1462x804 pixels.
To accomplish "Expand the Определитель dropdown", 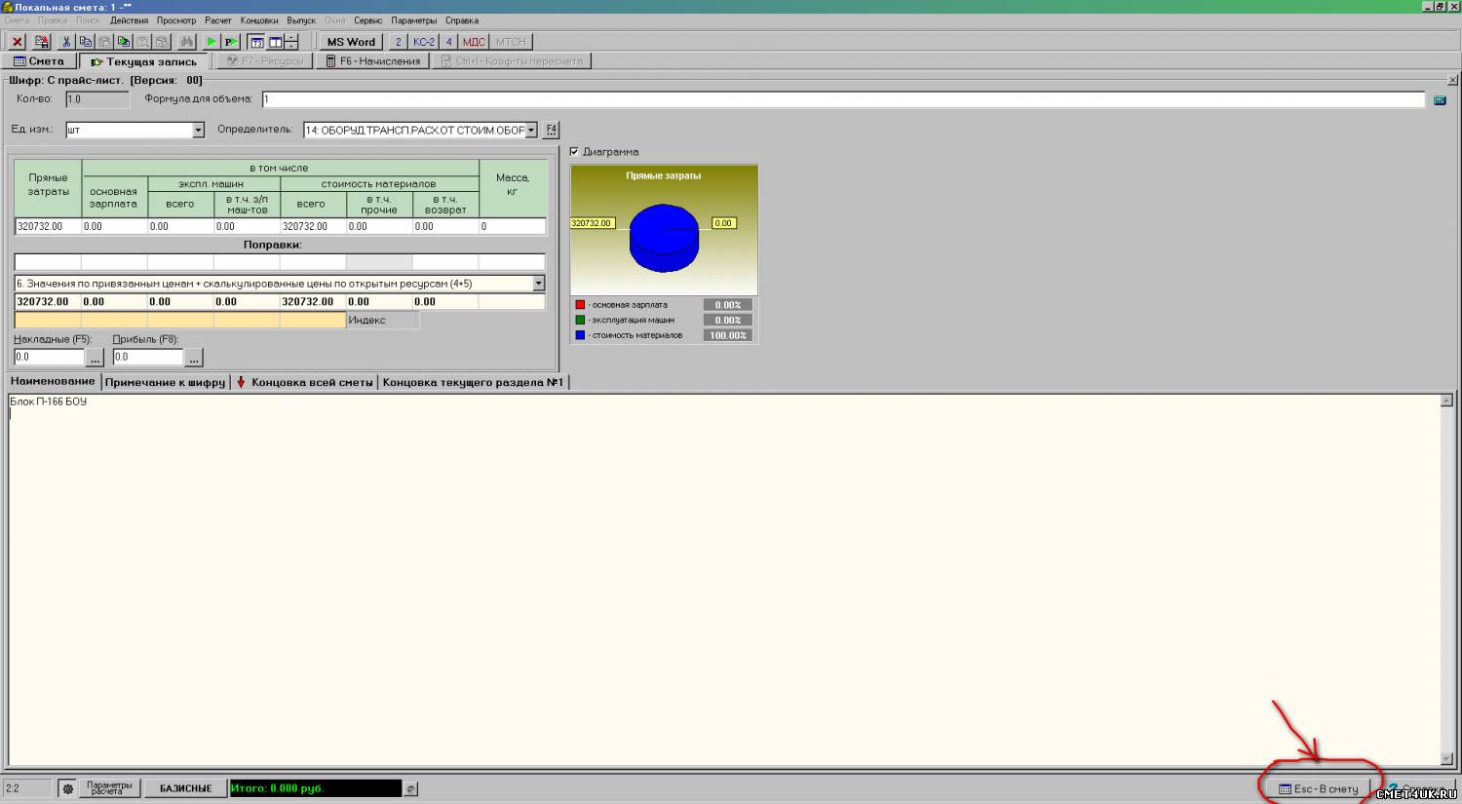I will [x=531, y=130].
